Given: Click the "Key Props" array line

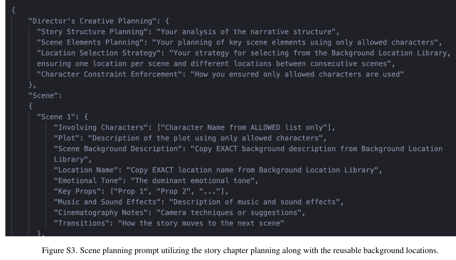Looking at the screenshot, I should point(141,191).
